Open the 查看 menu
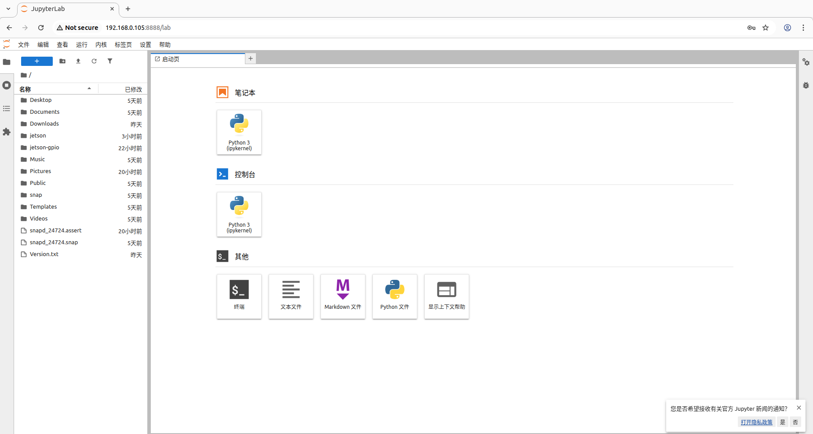Viewport: 813px width, 434px height. coord(62,45)
